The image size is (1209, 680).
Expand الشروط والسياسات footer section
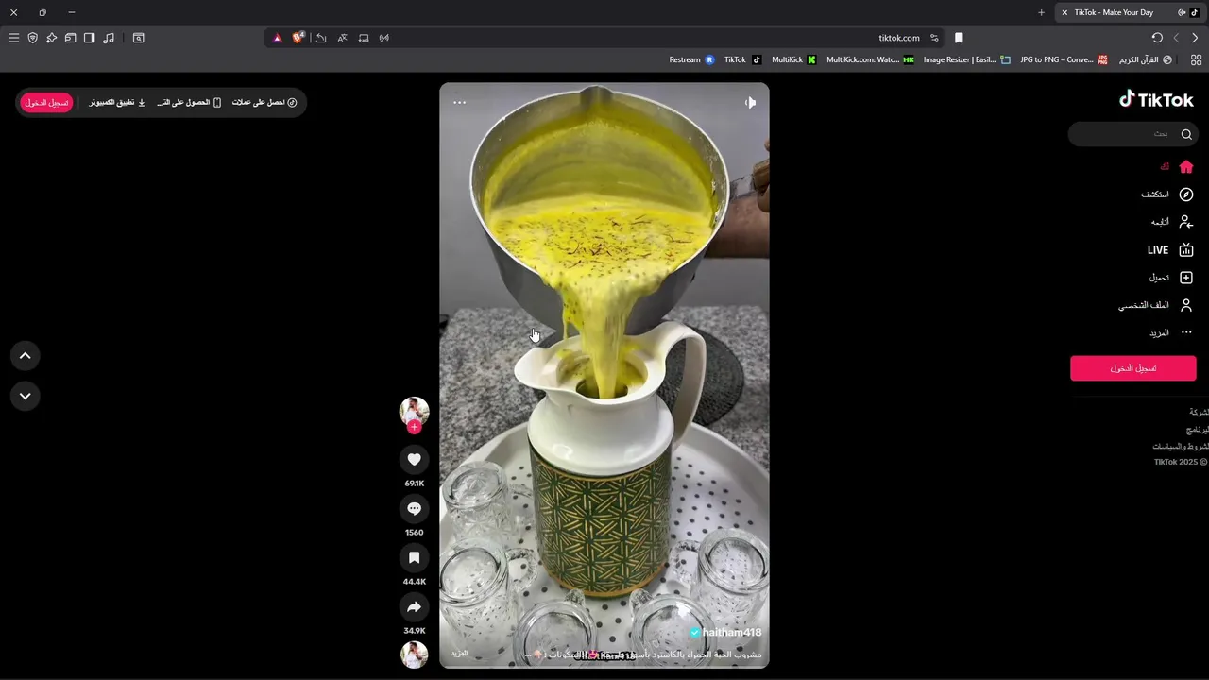(x=1181, y=446)
